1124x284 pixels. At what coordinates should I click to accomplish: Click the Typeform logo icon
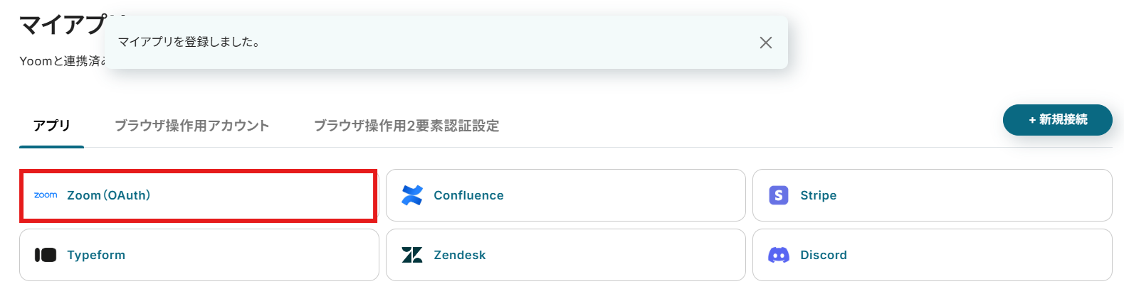46,255
